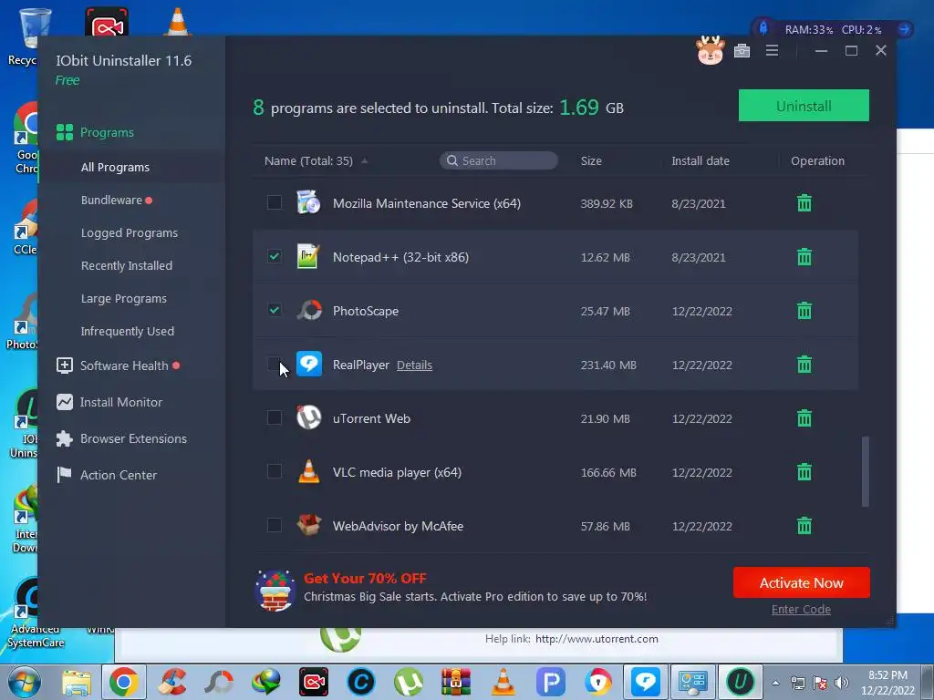This screenshot has height=700, width=934.
Task: Show hidden tray icons arrow
Action: coord(775,683)
